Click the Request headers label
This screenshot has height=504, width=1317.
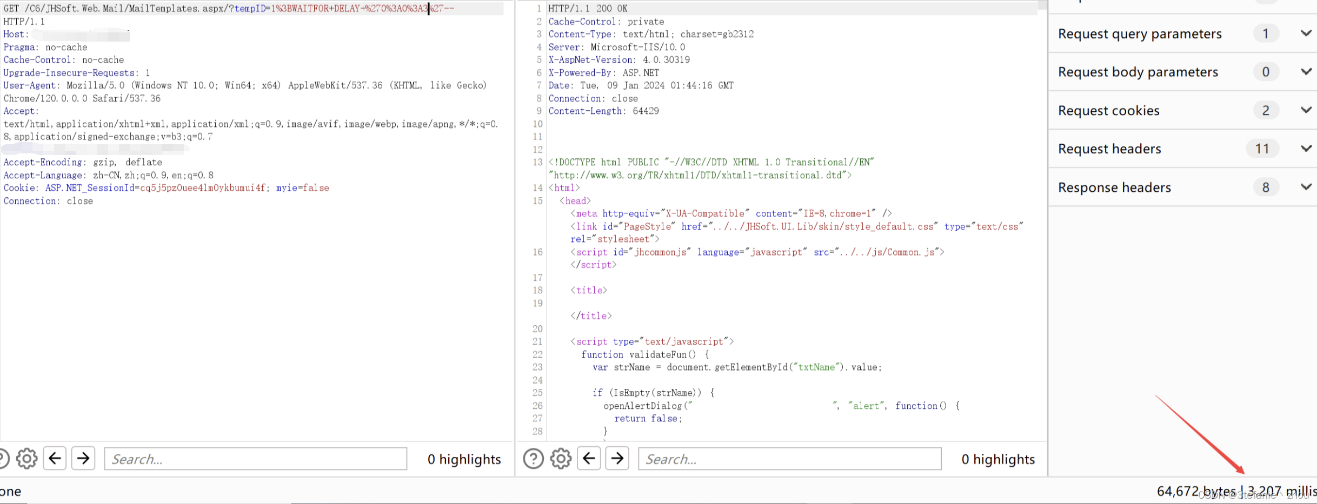pos(1109,149)
